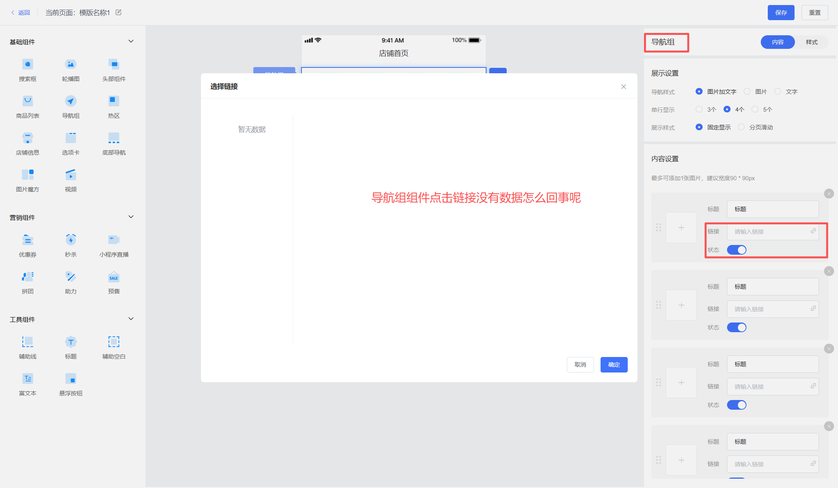Click the 小程序直播 live stream icon
838x488 pixels.
pos(114,240)
